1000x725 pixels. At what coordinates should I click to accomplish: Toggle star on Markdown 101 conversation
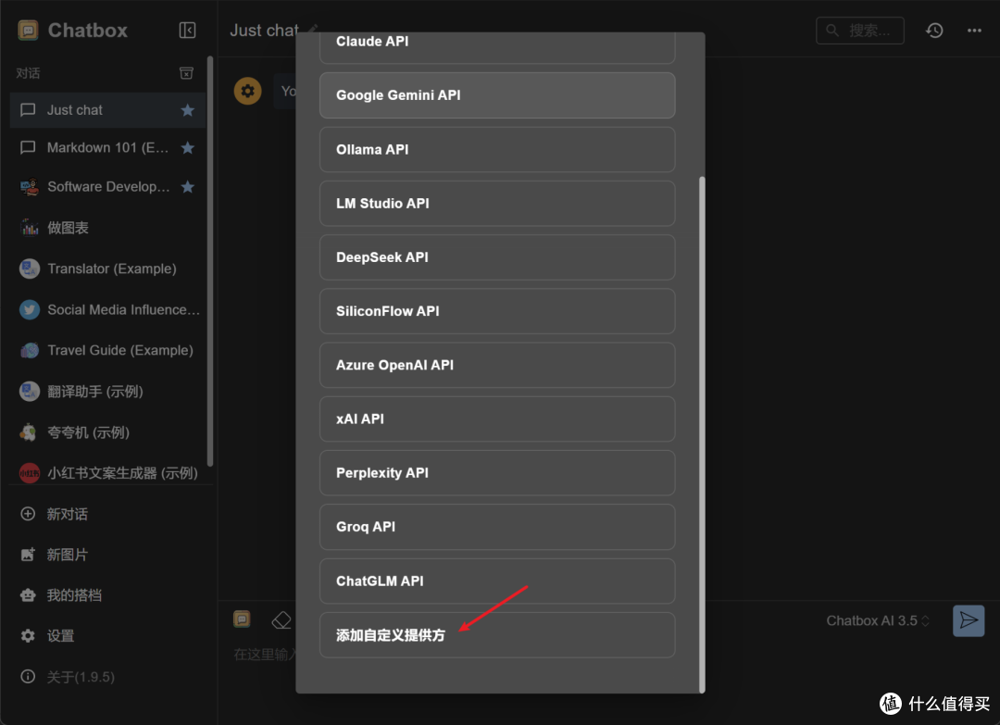[x=187, y=148]
